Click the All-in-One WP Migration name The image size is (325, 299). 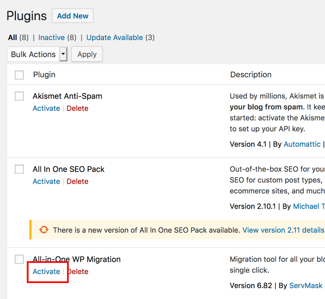[77, 259]
